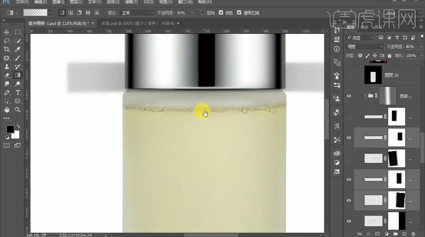Select the Move tool
The height and width of the screenshot is (237, 425).
[6, 32]
